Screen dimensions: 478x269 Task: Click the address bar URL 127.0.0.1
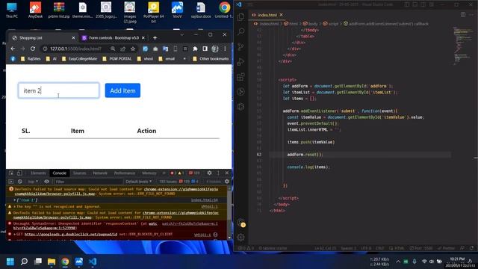click(x=75, y=49)
